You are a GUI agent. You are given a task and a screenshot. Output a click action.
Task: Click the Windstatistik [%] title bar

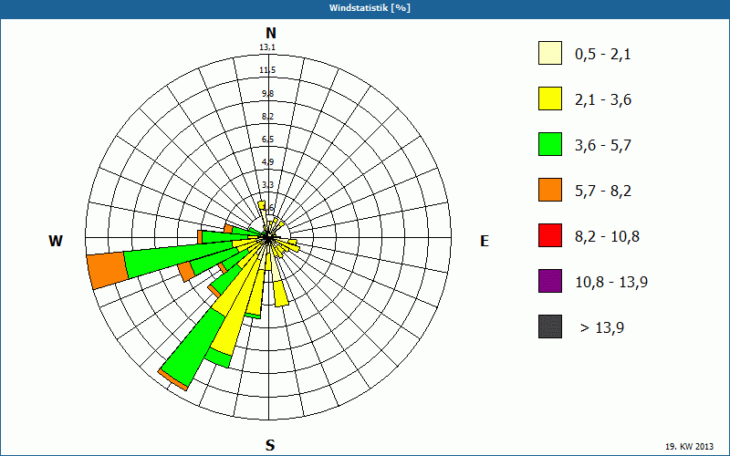(365, 8)
